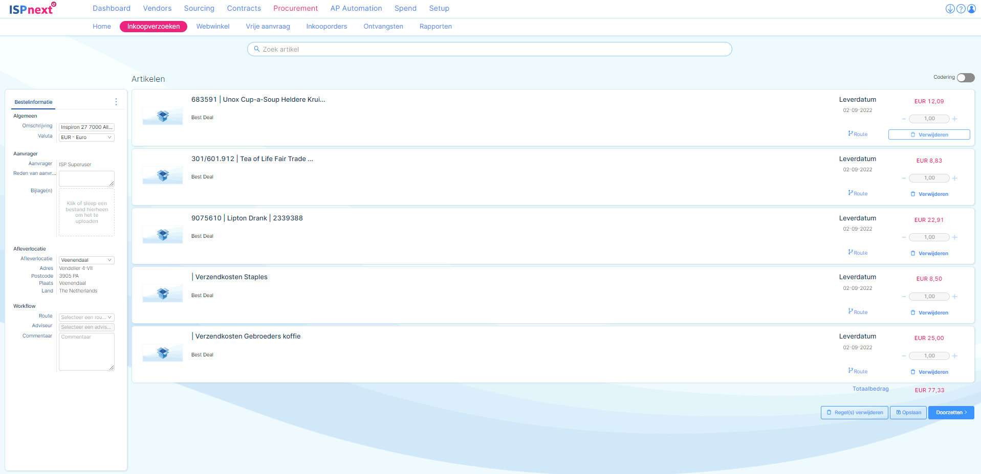This screenshot has width=981, height=474.
Task: Click the search magnifier icon
Action: pyautogui.click(x=257, y=49)
